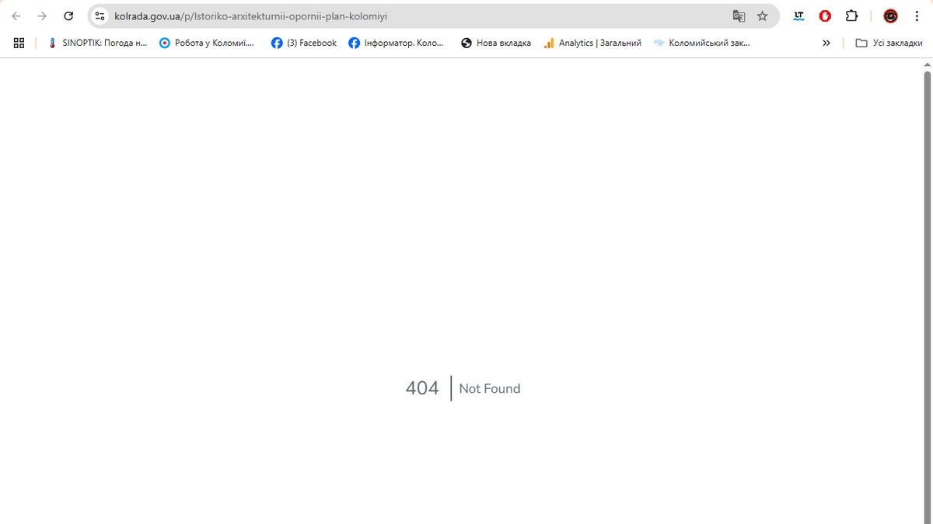Click the forward navigation arrow

(42, 16)
